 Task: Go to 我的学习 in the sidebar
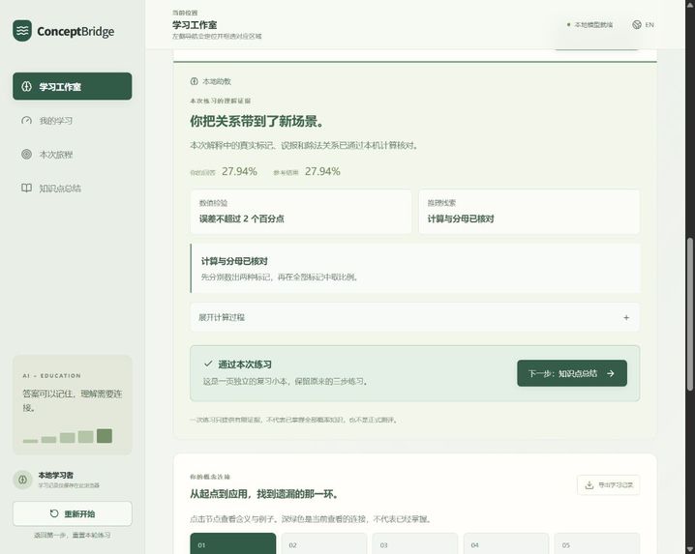[x=73, y=121]
